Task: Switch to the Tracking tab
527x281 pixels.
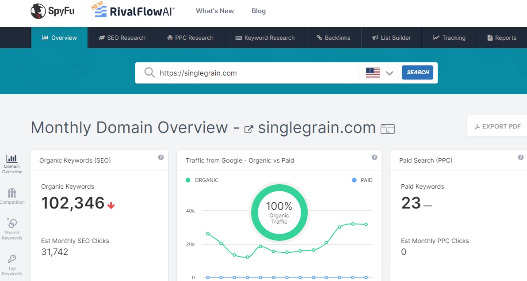Action: tap(449, 38)
